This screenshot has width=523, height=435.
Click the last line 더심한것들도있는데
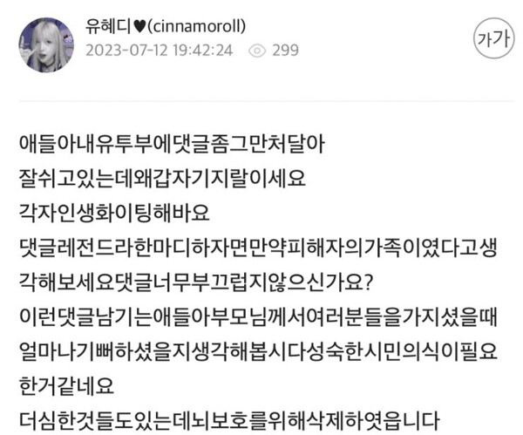[x=229, y=421]
